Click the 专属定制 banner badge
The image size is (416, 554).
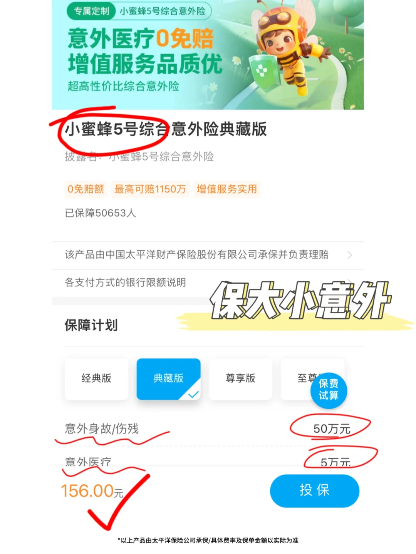[x=92, y=11]
